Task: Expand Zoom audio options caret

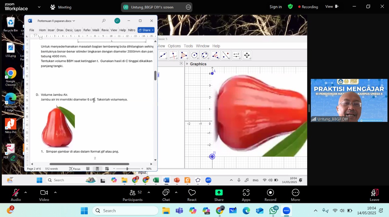Action: [26, 192]
